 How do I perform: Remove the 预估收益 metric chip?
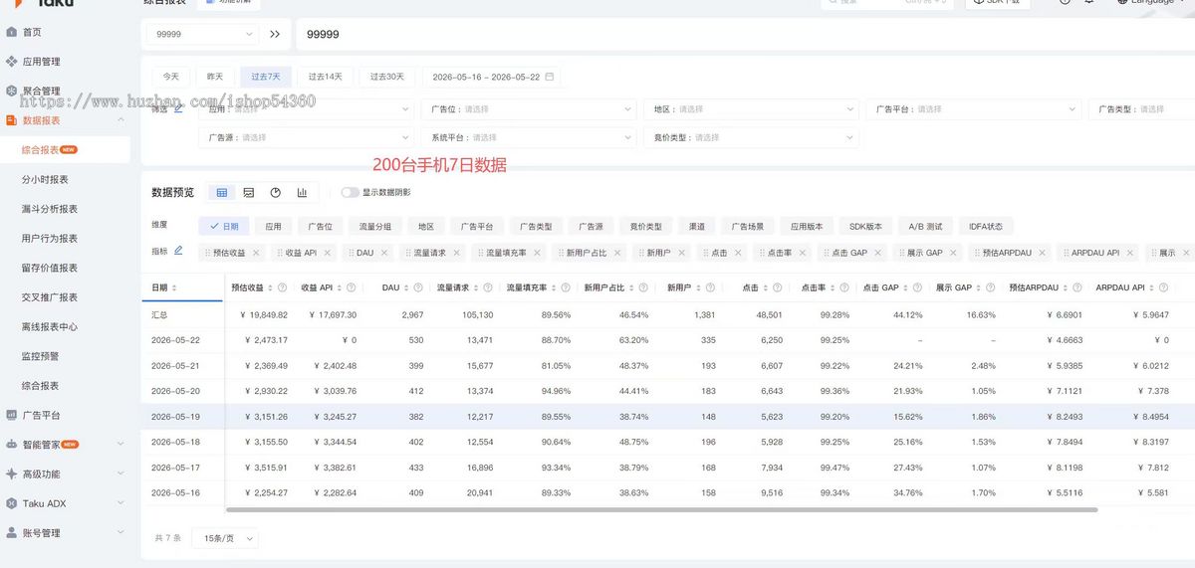click(x=256, y=253)
